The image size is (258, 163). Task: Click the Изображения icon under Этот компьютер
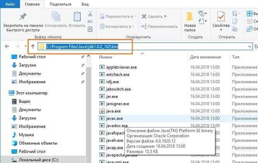[x=14, y=126]
